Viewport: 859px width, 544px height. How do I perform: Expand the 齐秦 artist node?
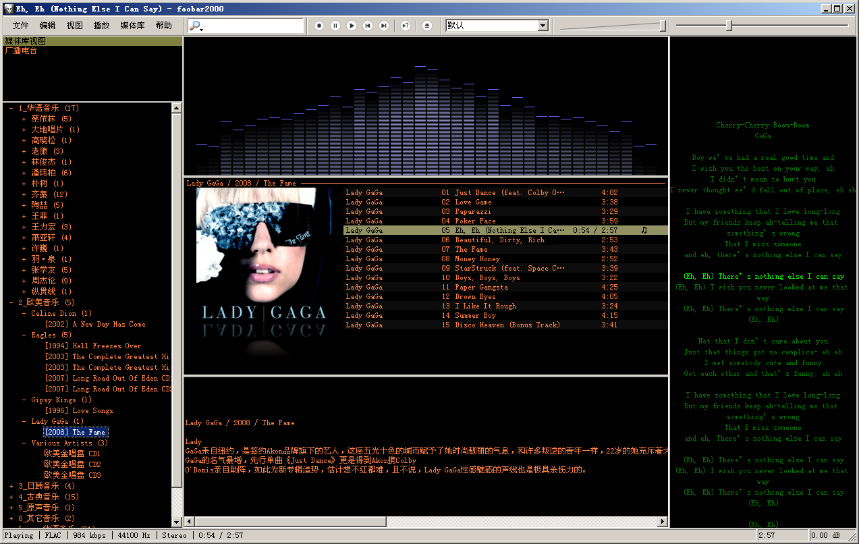pos(24,194)
